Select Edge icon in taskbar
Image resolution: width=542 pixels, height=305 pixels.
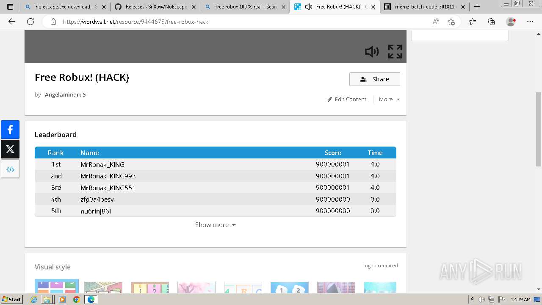tap(91, 299)
